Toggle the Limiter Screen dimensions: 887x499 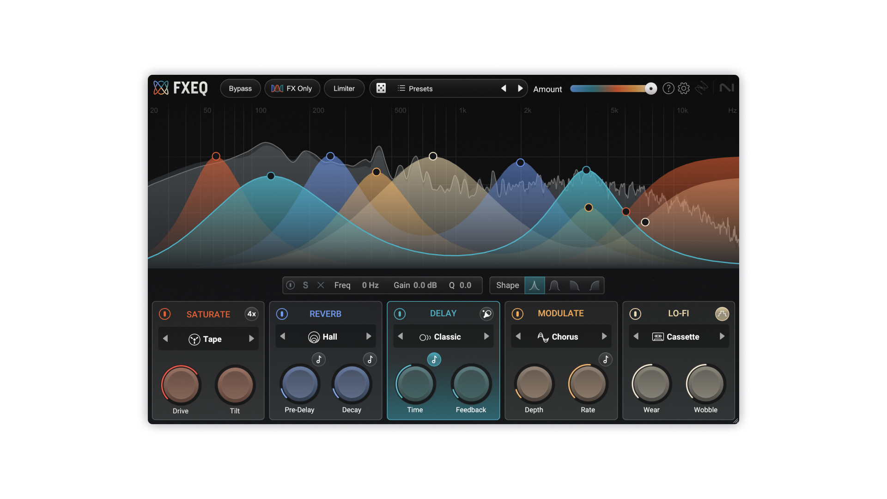344,88
